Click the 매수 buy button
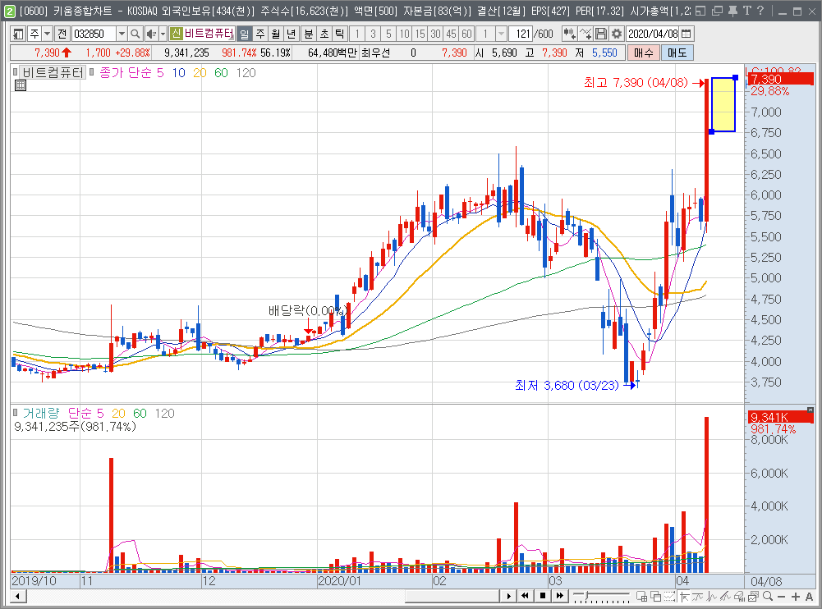 643,53
